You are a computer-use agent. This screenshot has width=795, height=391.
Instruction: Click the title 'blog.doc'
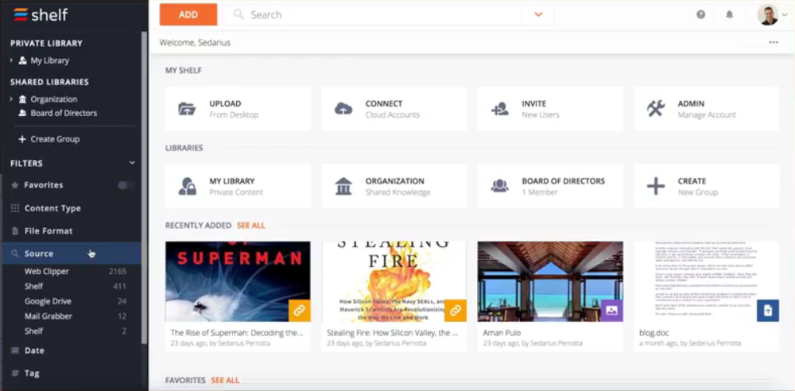pyautogui.click(x=654, y=333)
